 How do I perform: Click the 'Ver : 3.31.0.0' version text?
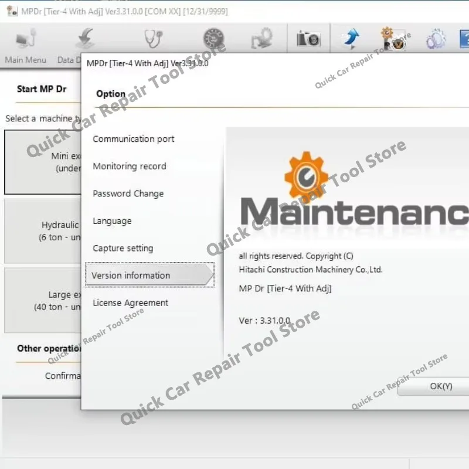264,321
